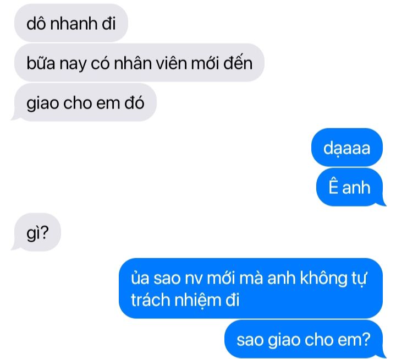Click the gray 'gì?' message bubble
Screen dimensions: 396x359
(x=37, y=232)
